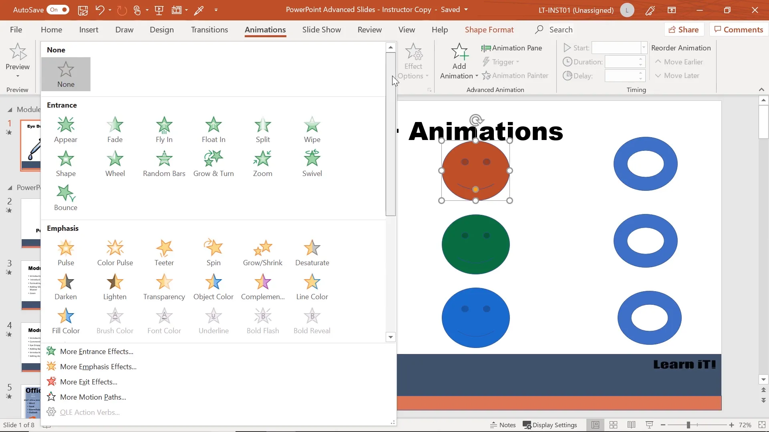Choose the Grow/Shrink effect
Viewport: 769px width, 432px height.
click(263, 253)
